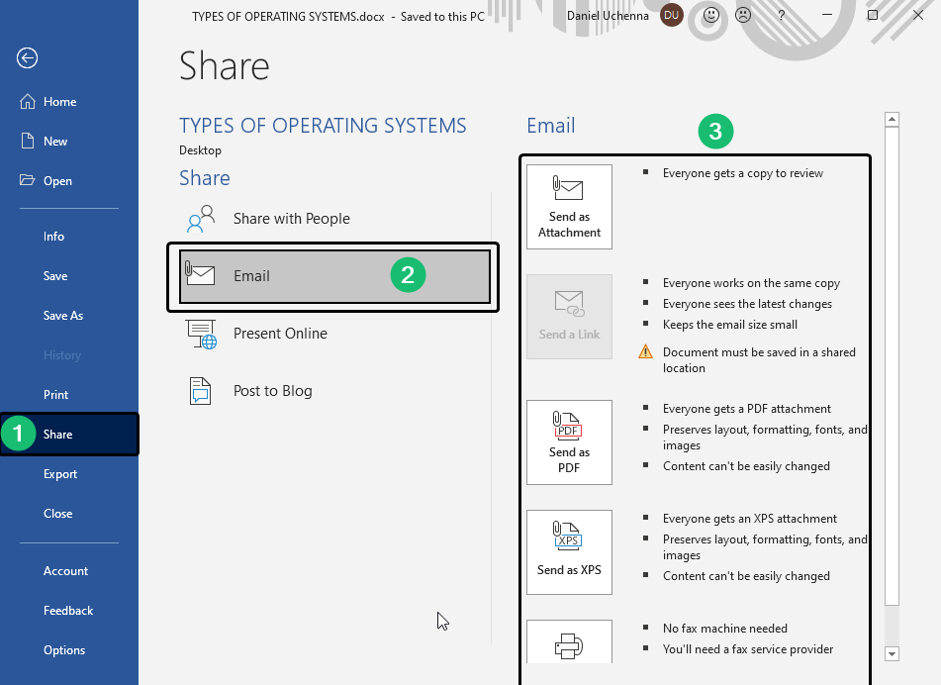Choose Present Online option

(x=280, y=334)
